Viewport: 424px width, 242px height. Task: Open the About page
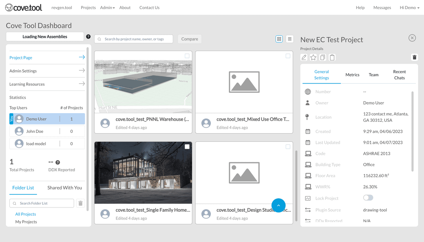125,7
